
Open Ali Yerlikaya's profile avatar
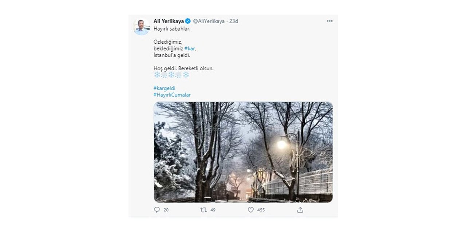(x=141, y=27)
